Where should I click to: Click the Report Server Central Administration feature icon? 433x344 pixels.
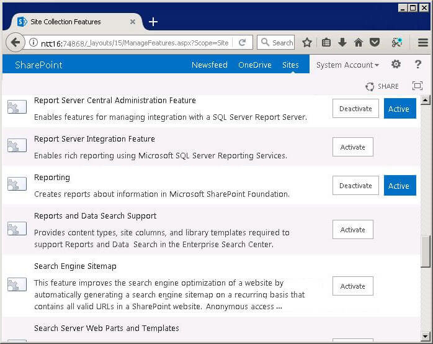[17, 107]
